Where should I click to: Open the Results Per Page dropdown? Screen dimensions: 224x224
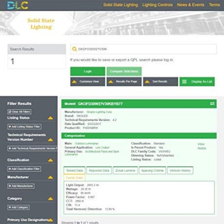124,82
